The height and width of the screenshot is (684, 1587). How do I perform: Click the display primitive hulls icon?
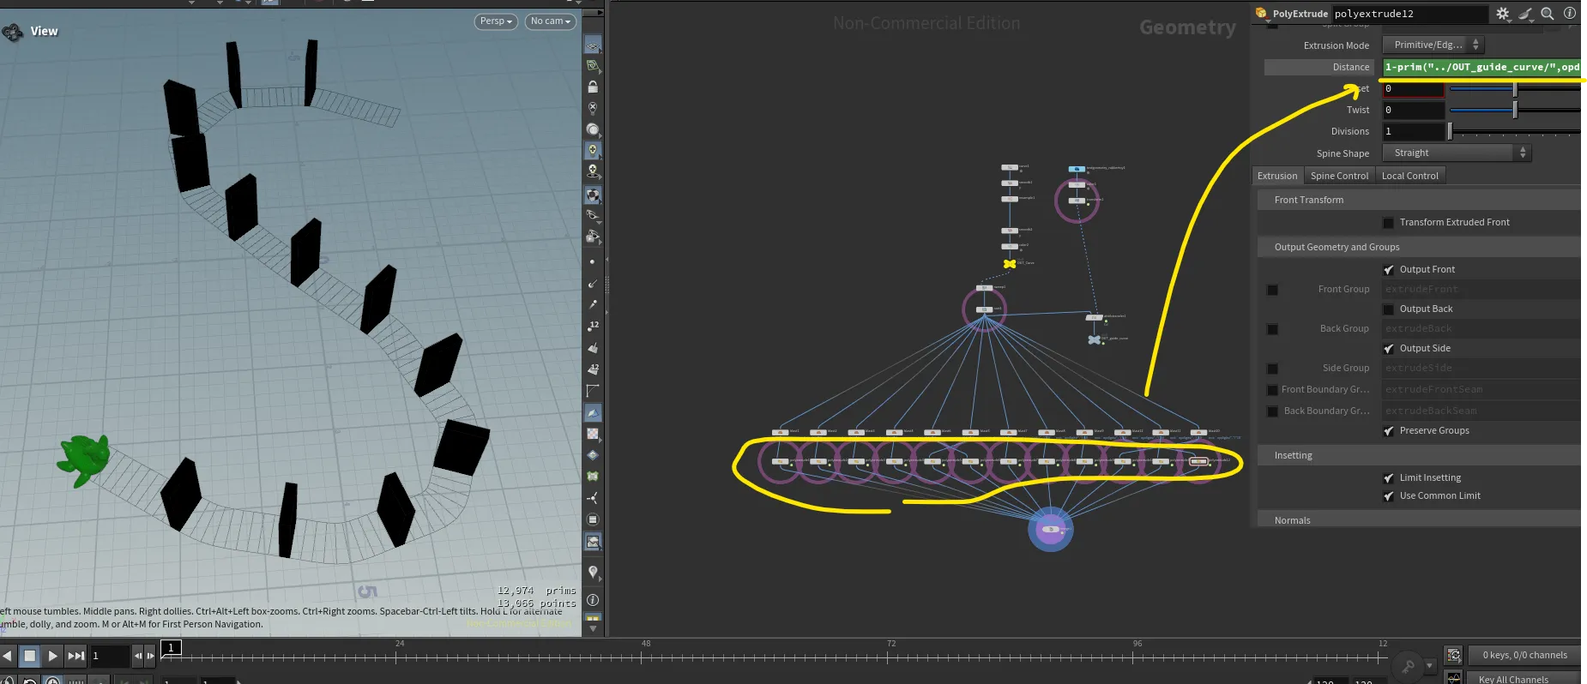(x=593, y=391)
